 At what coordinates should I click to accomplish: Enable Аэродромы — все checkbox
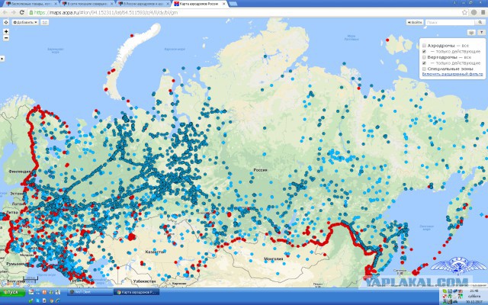(x=424, y=46)
